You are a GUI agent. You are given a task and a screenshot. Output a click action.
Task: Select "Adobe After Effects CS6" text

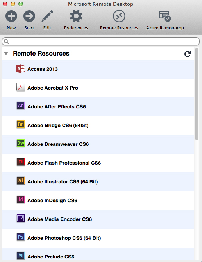click(x=57, y=107)
